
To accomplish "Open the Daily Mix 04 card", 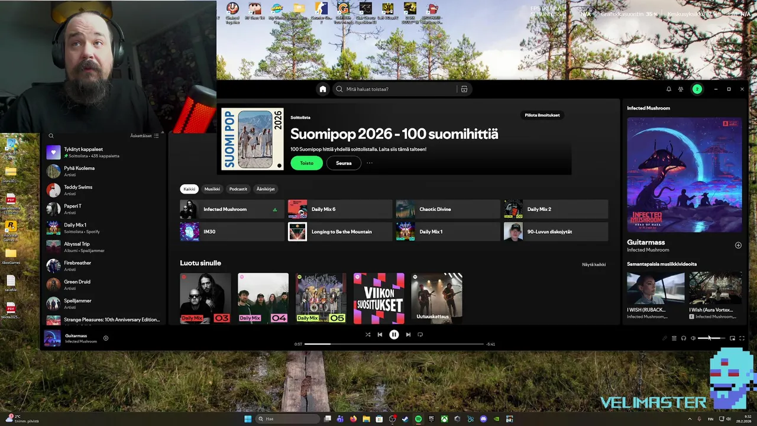I will click(263, 298).
